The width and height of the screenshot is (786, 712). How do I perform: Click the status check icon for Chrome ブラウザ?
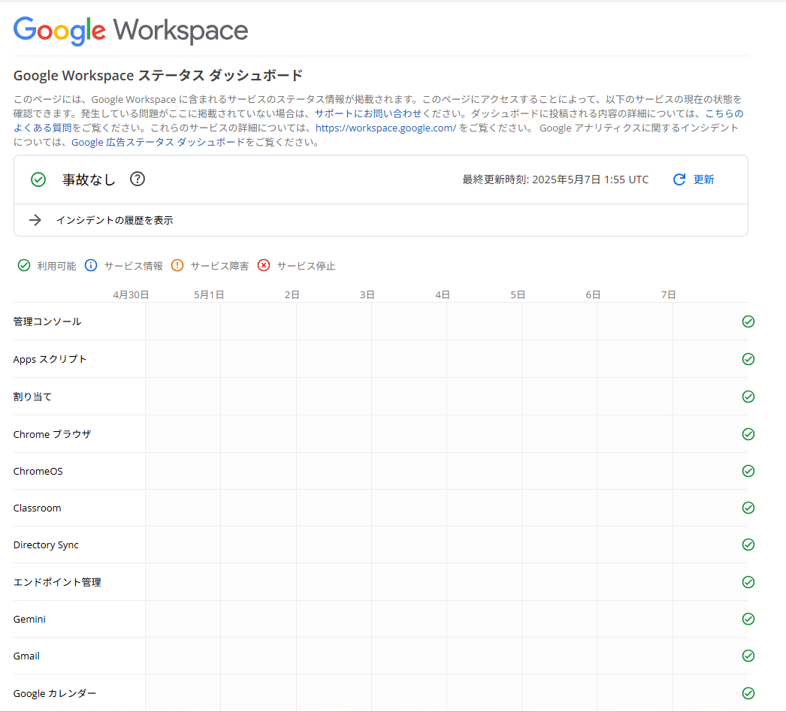748,434
